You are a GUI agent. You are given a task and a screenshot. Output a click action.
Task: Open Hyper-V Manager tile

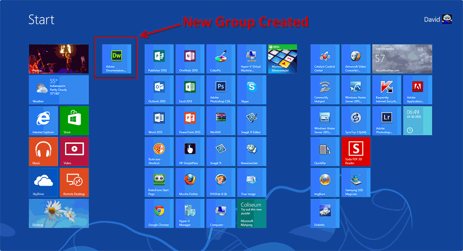click(190, 213)
